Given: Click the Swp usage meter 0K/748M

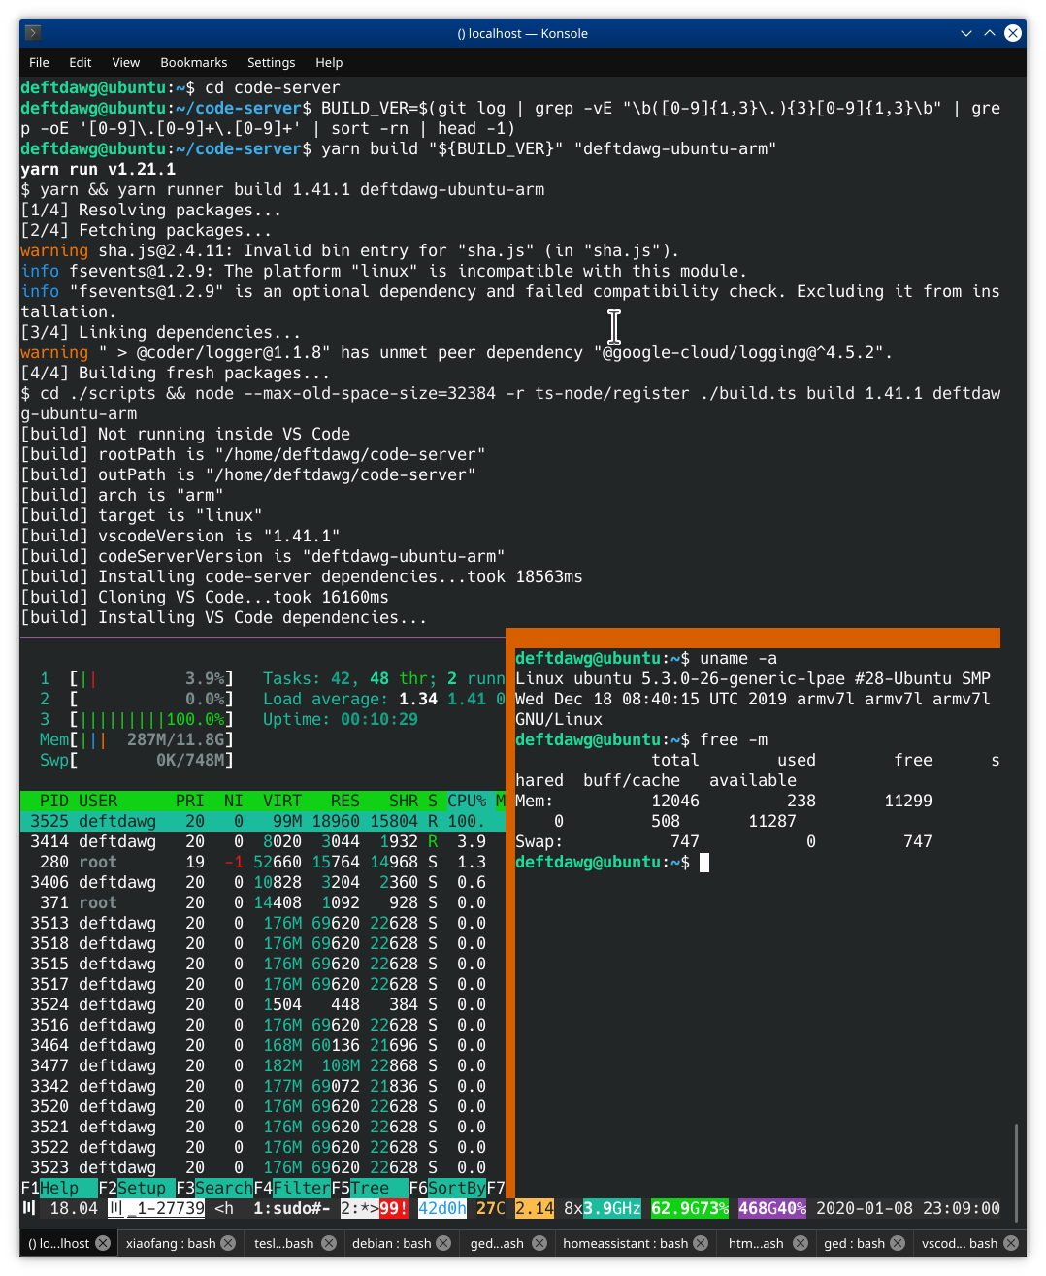Looking at the screenshot, I should click(x=137, y=760).
